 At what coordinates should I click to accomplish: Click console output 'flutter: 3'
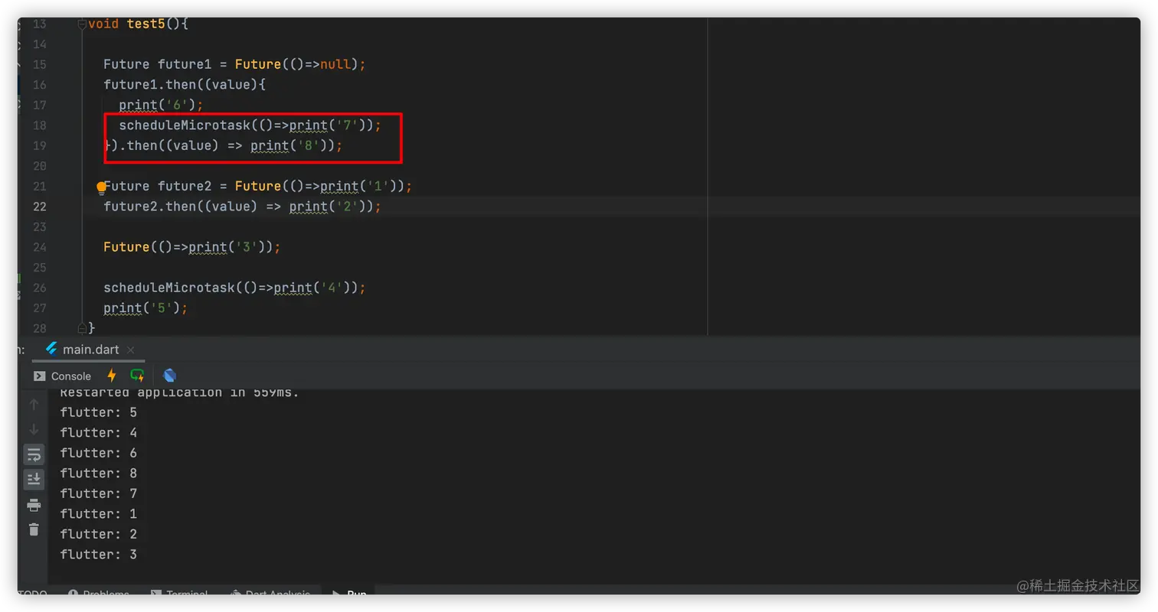[98, 555]
